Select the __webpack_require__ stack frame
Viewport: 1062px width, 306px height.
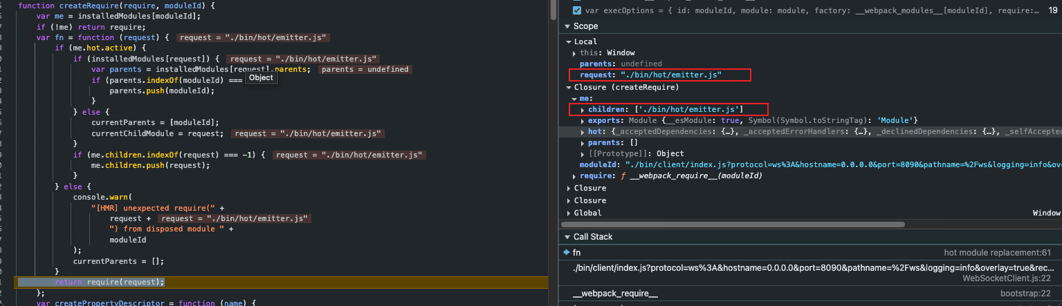pos(615,295)
